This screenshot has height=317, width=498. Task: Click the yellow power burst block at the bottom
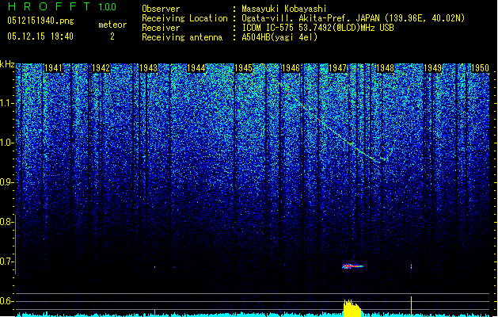(352, 308)
